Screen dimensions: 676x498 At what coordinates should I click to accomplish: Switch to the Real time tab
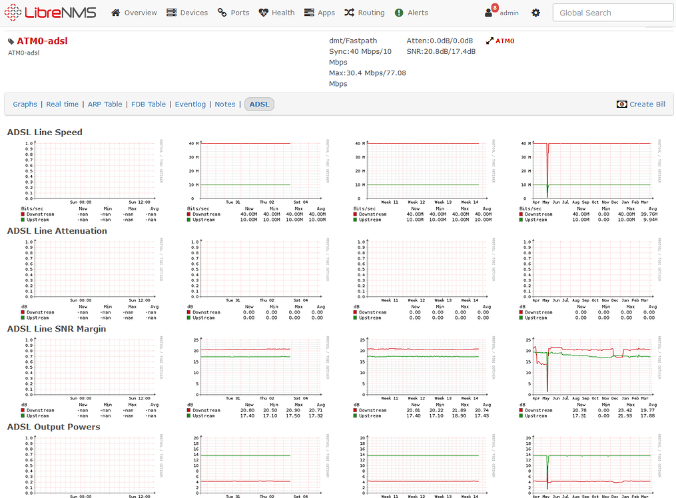pyautogui.click(x=63, y=105)
